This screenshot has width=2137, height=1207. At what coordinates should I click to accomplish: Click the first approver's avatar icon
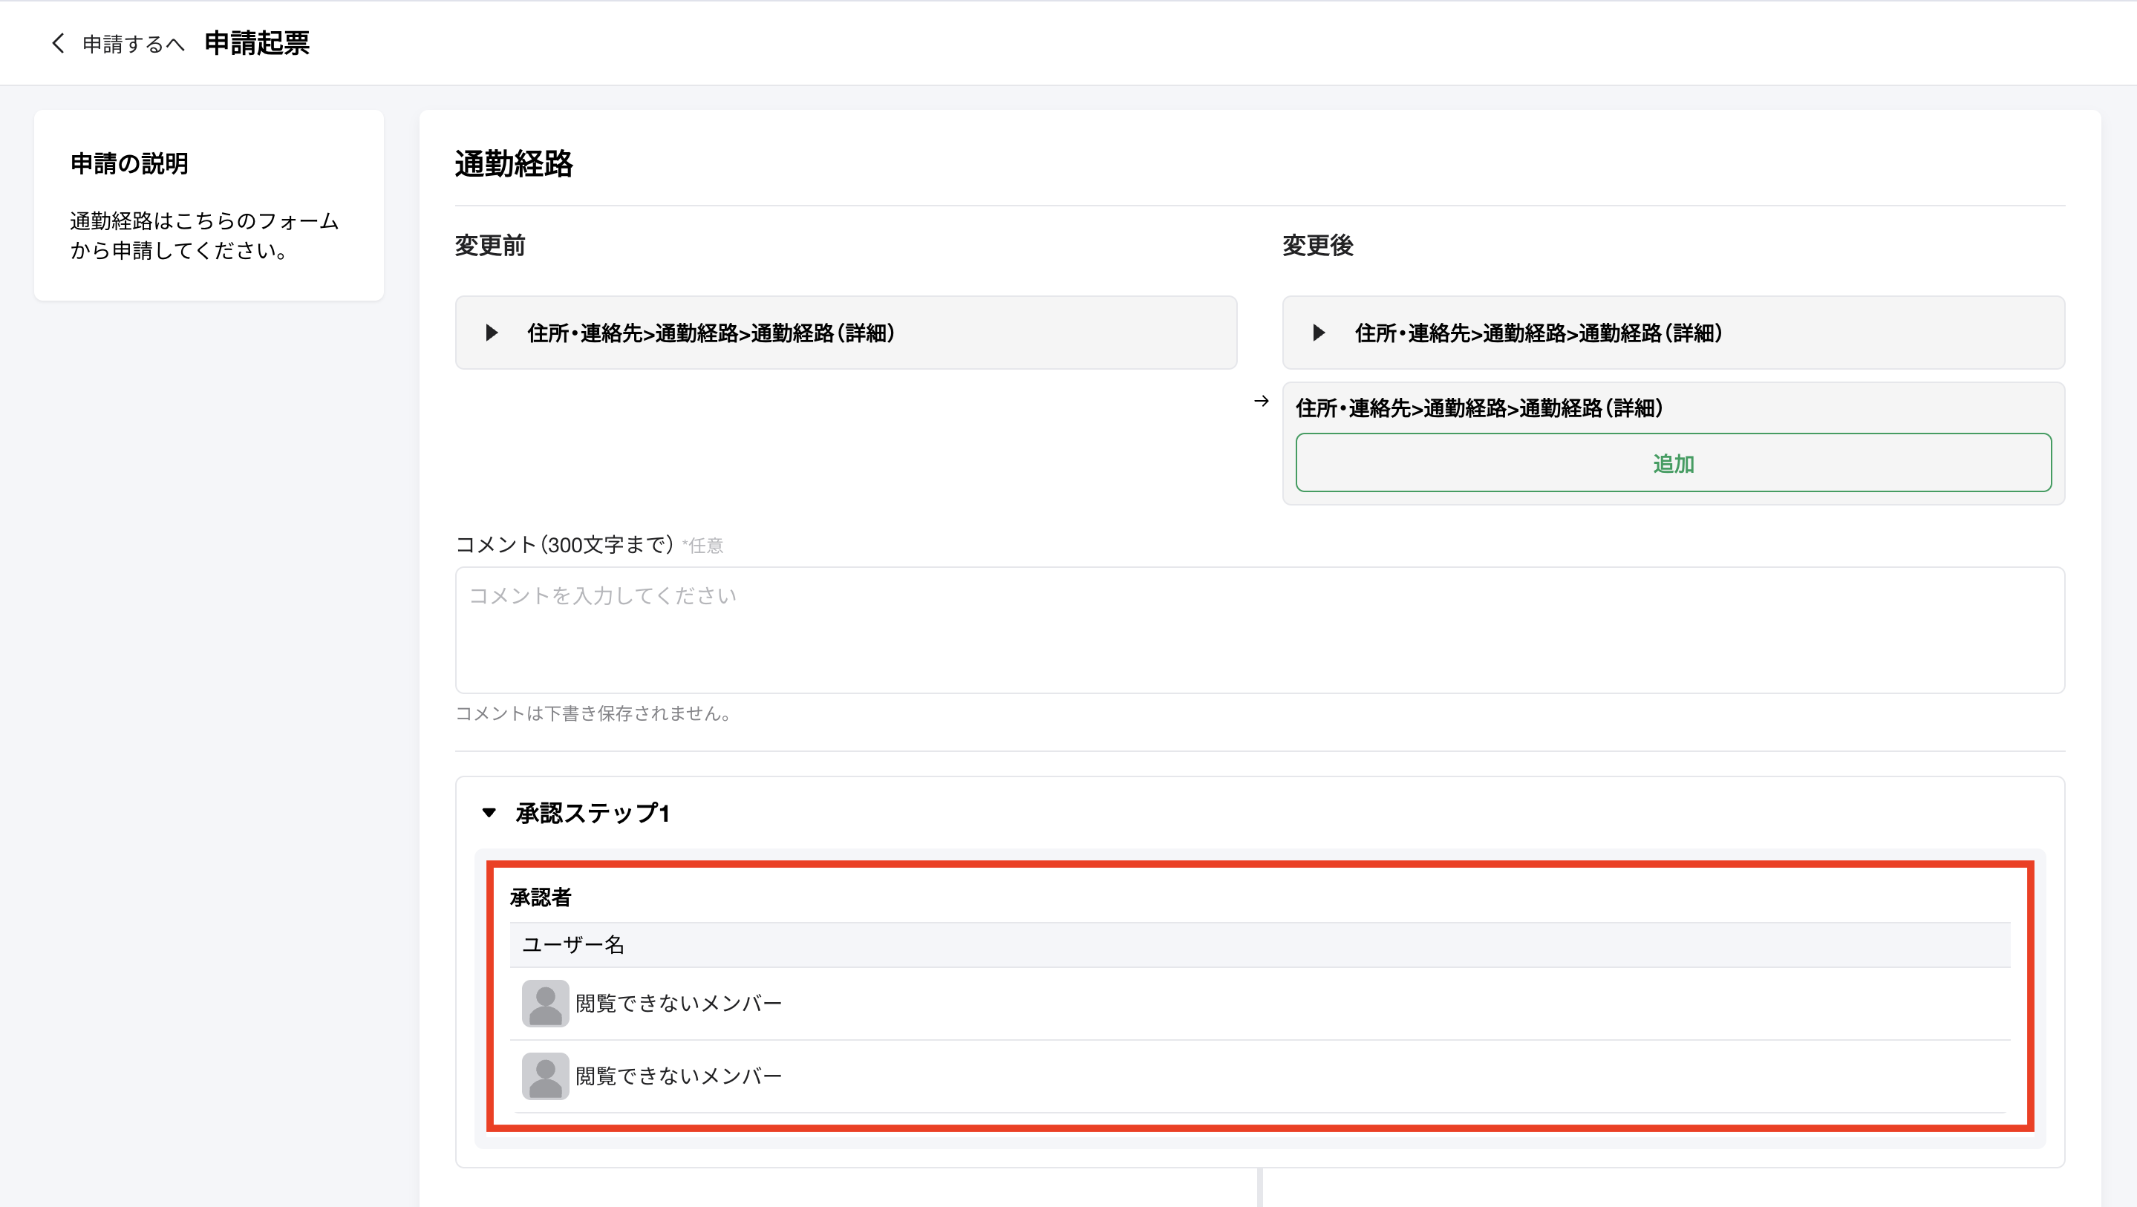545,1004
